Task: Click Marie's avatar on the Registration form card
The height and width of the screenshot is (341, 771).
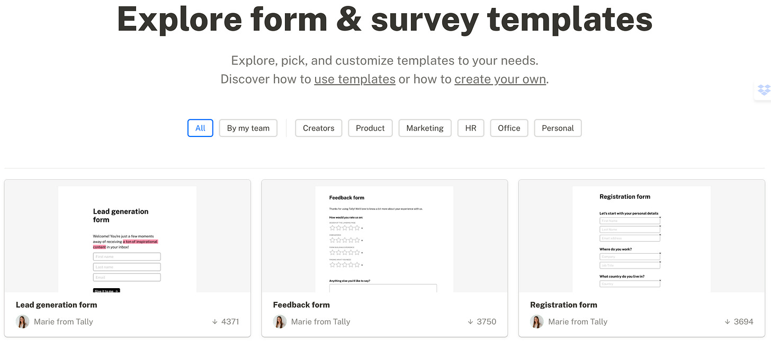Action: [x=536, y=321]
